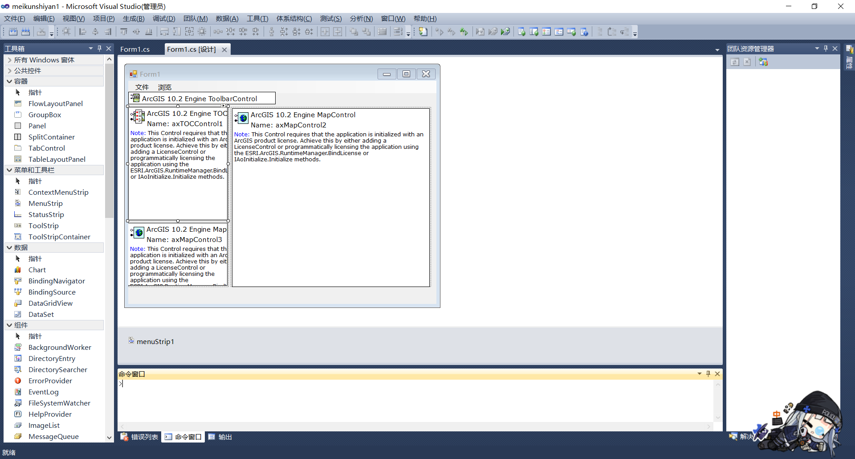The width and height of the screenshot is (855, 459).
Task: Expand the 公共控件 toolbox group
Action: tap(10, 70)
